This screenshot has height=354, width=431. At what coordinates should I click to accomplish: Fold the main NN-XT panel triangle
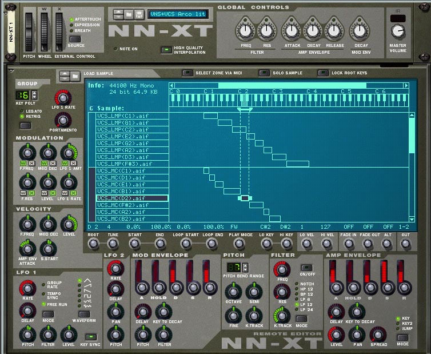(x=5, y=13)
